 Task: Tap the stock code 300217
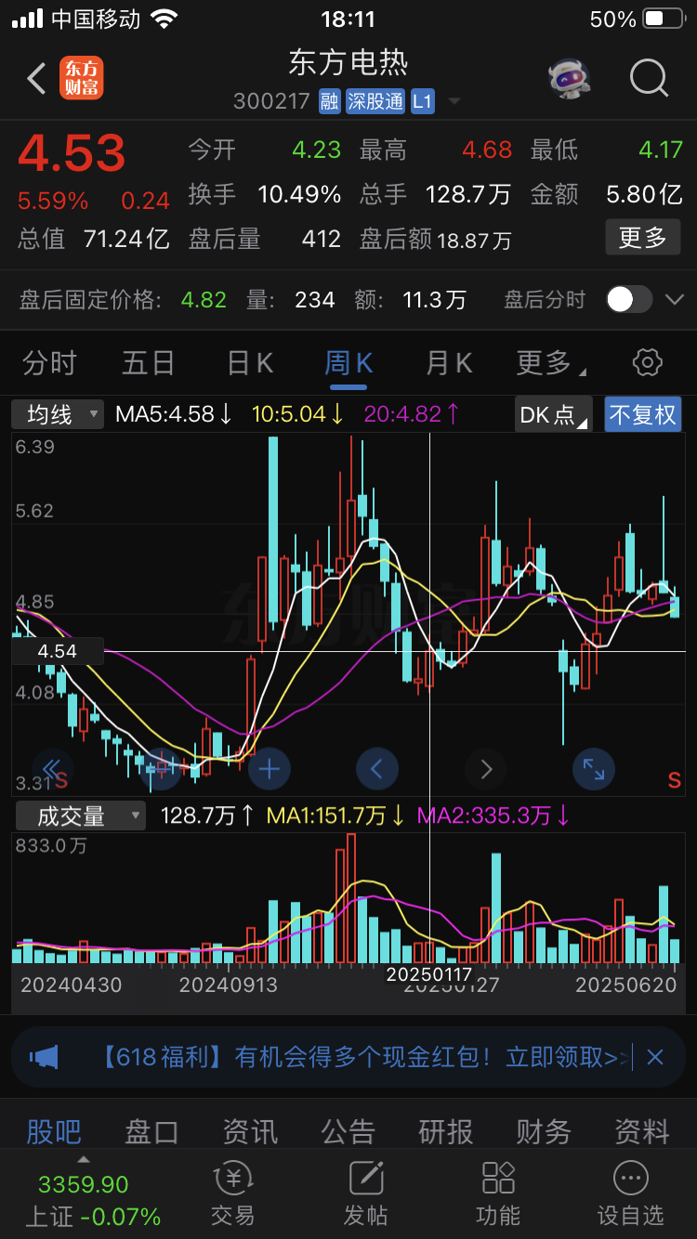[271, 101]
